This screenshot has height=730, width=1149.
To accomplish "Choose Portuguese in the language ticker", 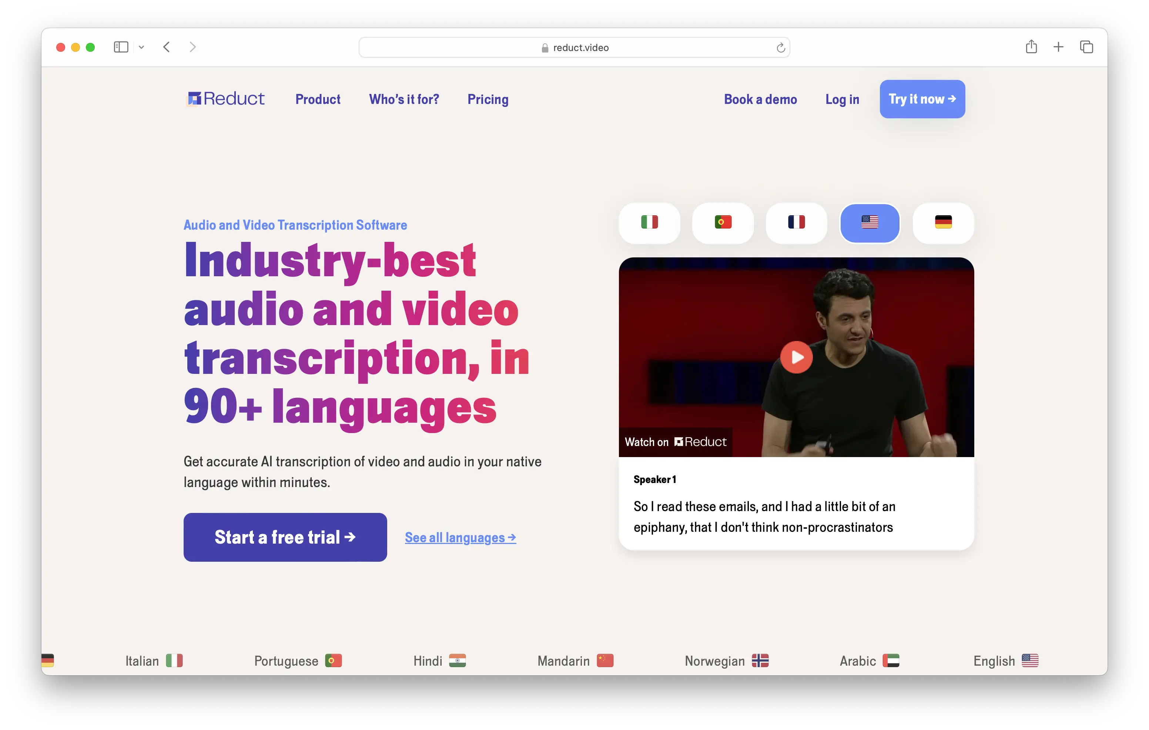I will pos(298,661).
